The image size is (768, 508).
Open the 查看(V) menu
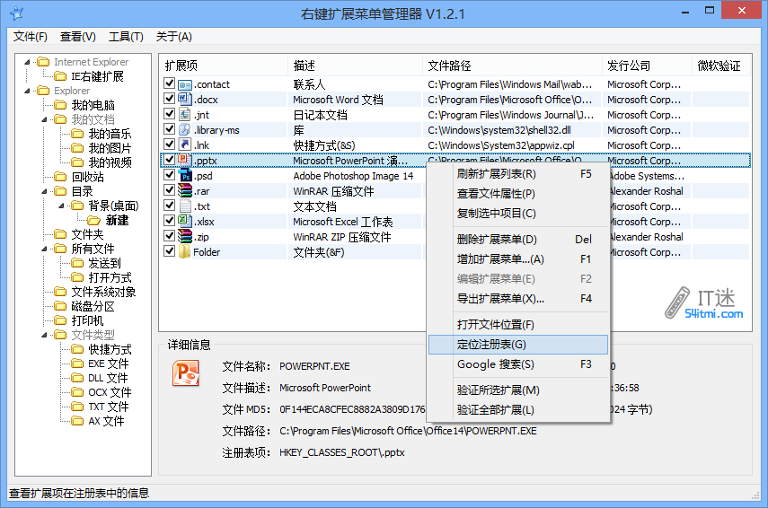78,37
